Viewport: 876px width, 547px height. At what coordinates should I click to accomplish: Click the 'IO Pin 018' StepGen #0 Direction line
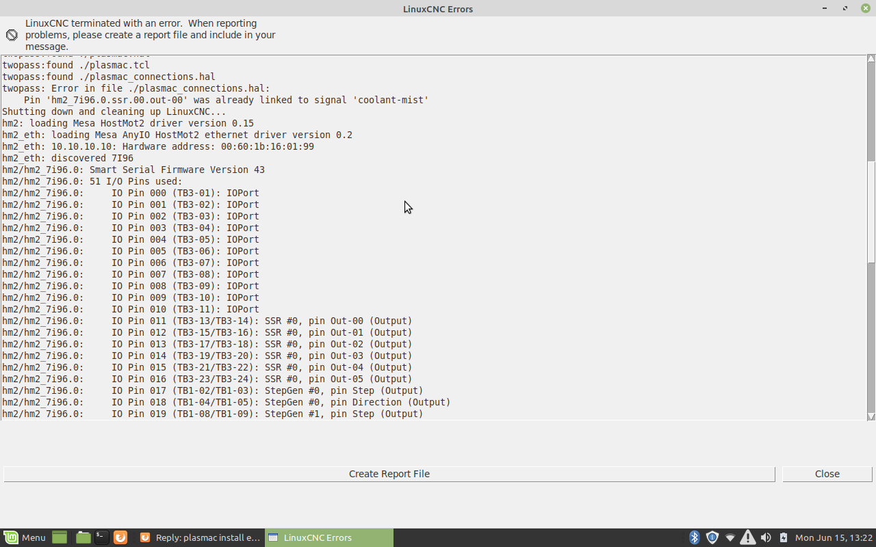coord(227,402)
